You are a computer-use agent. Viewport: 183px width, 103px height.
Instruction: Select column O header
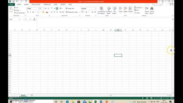pyautogui.click(x=118, y=30)
